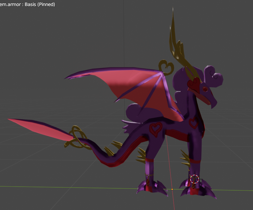
Task: Select the clawed foot left of the origin
Action: (x=151, y=186)
